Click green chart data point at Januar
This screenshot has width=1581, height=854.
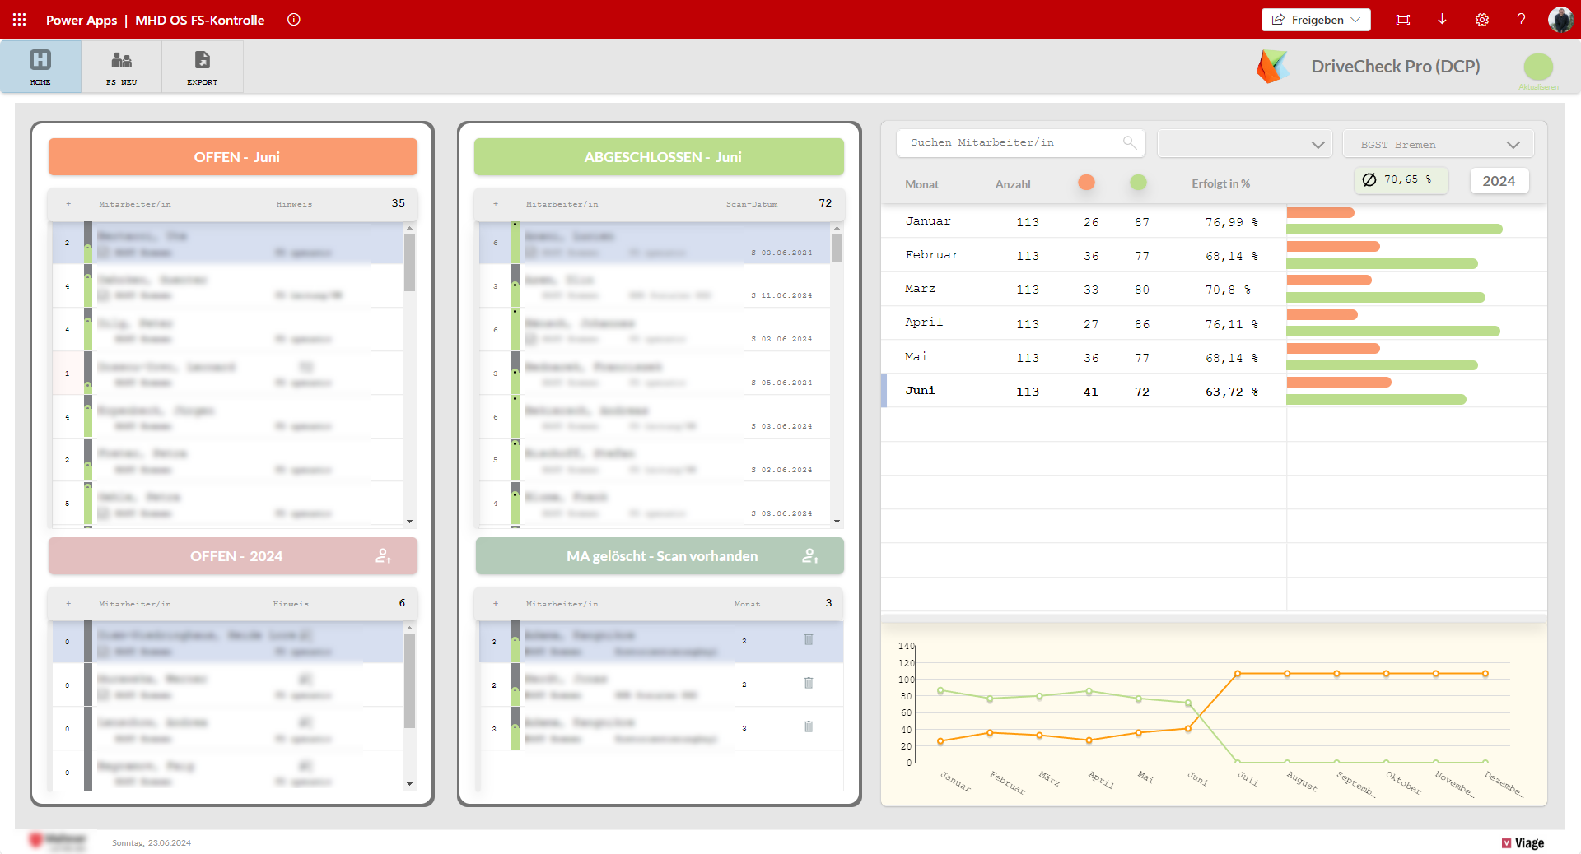tap(940, 691)
